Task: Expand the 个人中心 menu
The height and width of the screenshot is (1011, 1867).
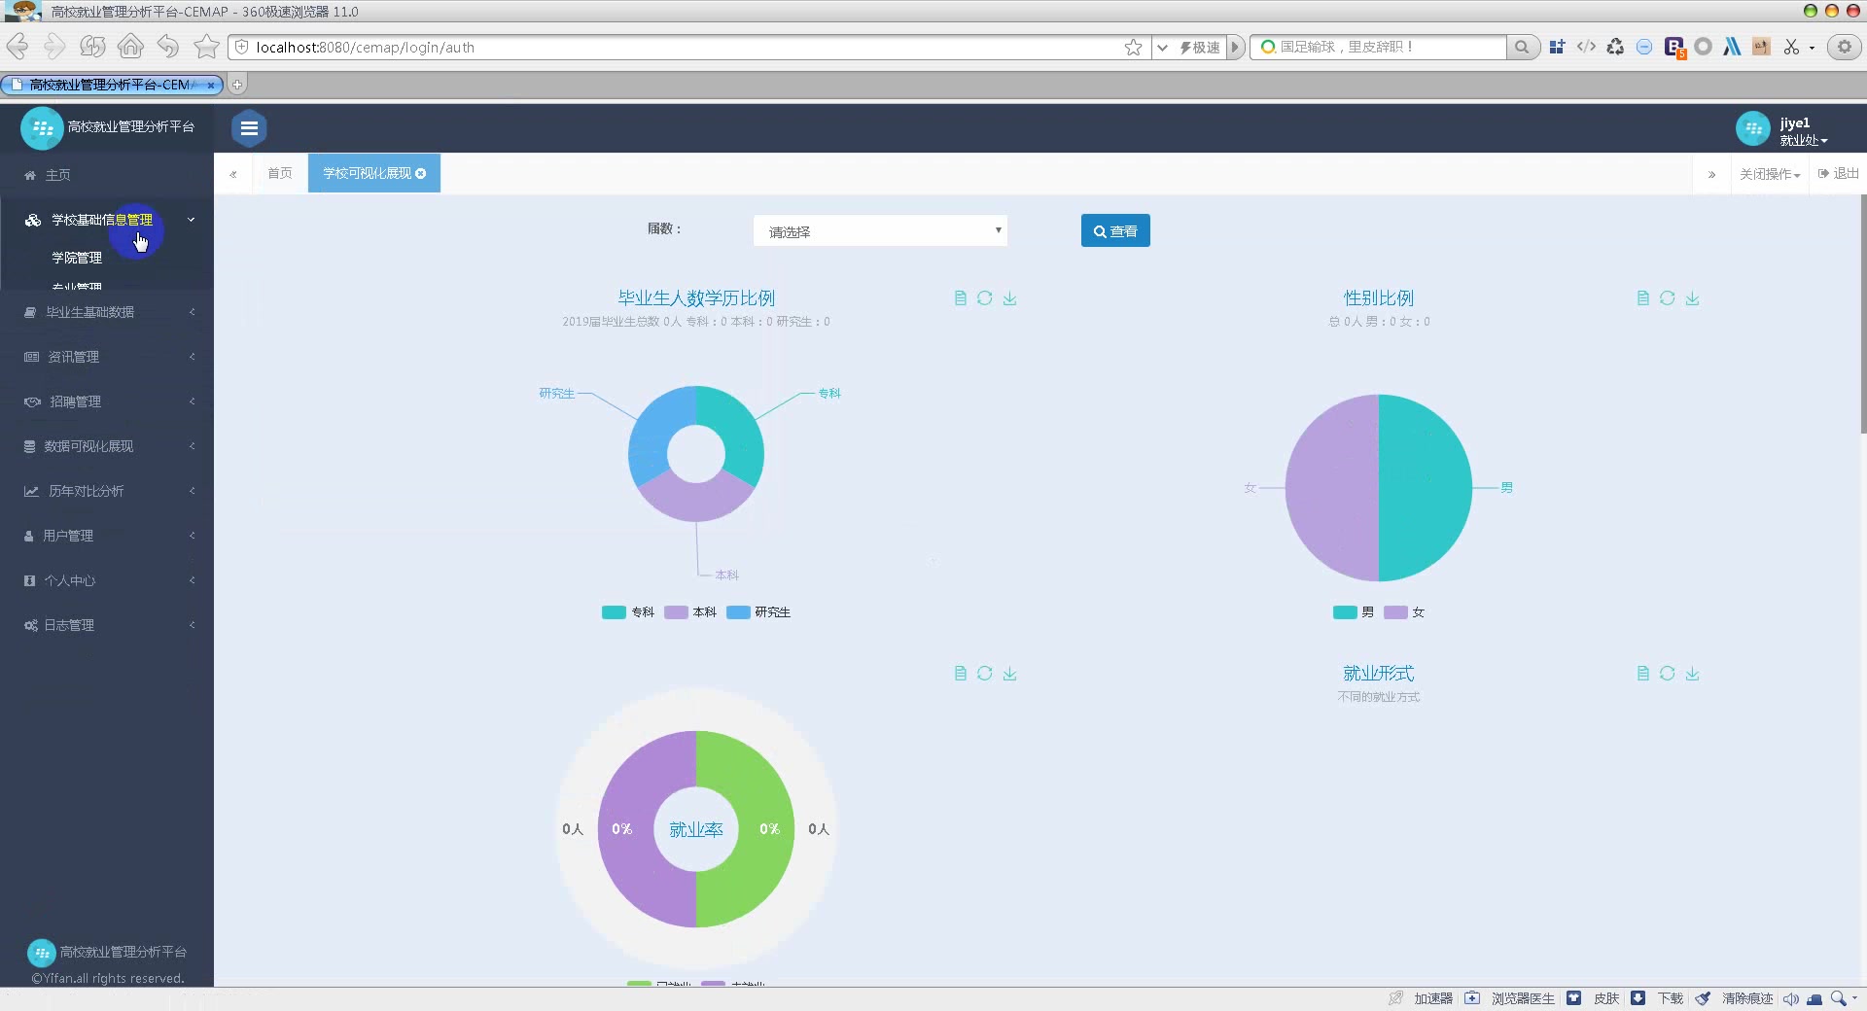Action: (107, 580)
